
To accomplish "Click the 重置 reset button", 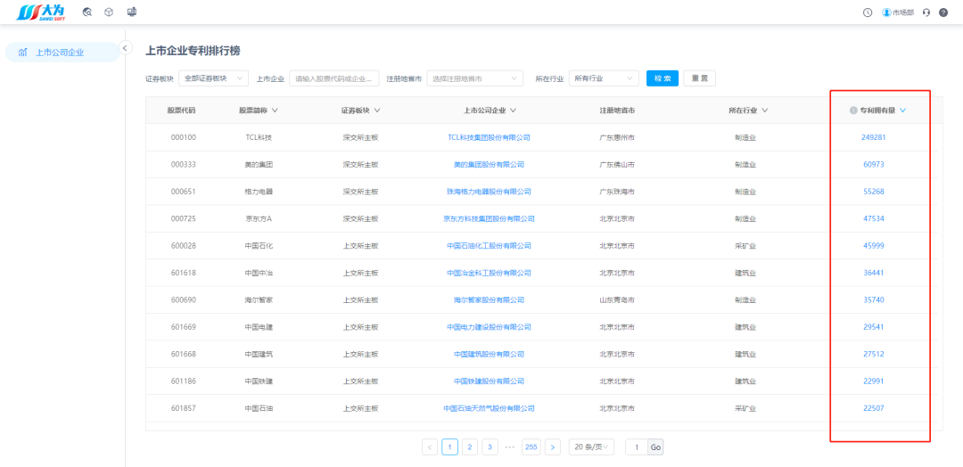I will click(x=700, y=78).
